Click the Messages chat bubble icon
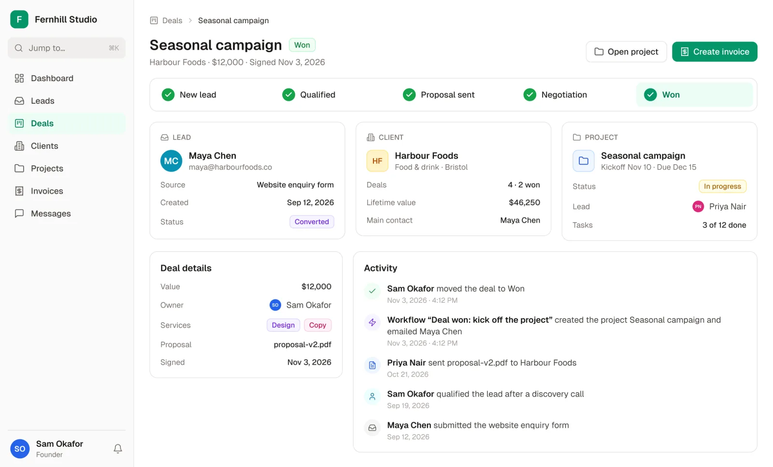 point(19,213)
